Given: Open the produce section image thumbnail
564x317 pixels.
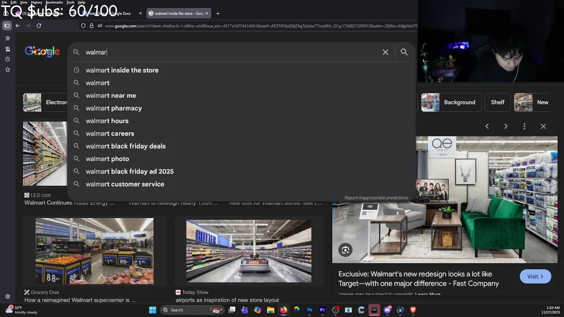Looking at the screenshot, I should click(94, 251).
